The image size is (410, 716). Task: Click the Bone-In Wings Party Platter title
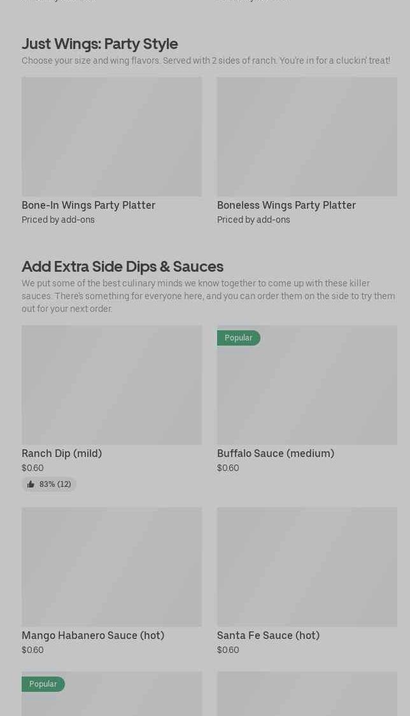(x=88, y=205)
